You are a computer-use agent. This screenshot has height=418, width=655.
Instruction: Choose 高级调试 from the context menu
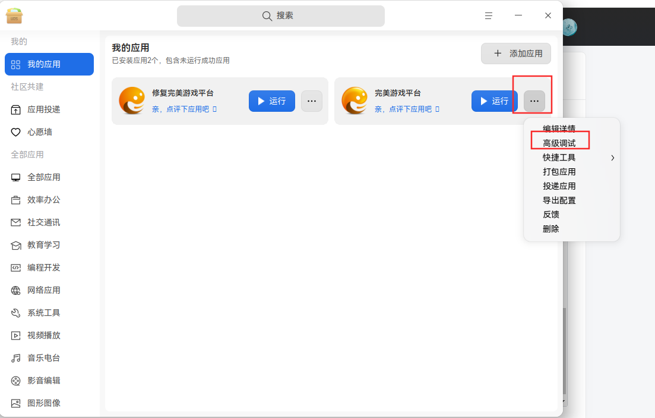pyautogui.click(x=559, y=143)
